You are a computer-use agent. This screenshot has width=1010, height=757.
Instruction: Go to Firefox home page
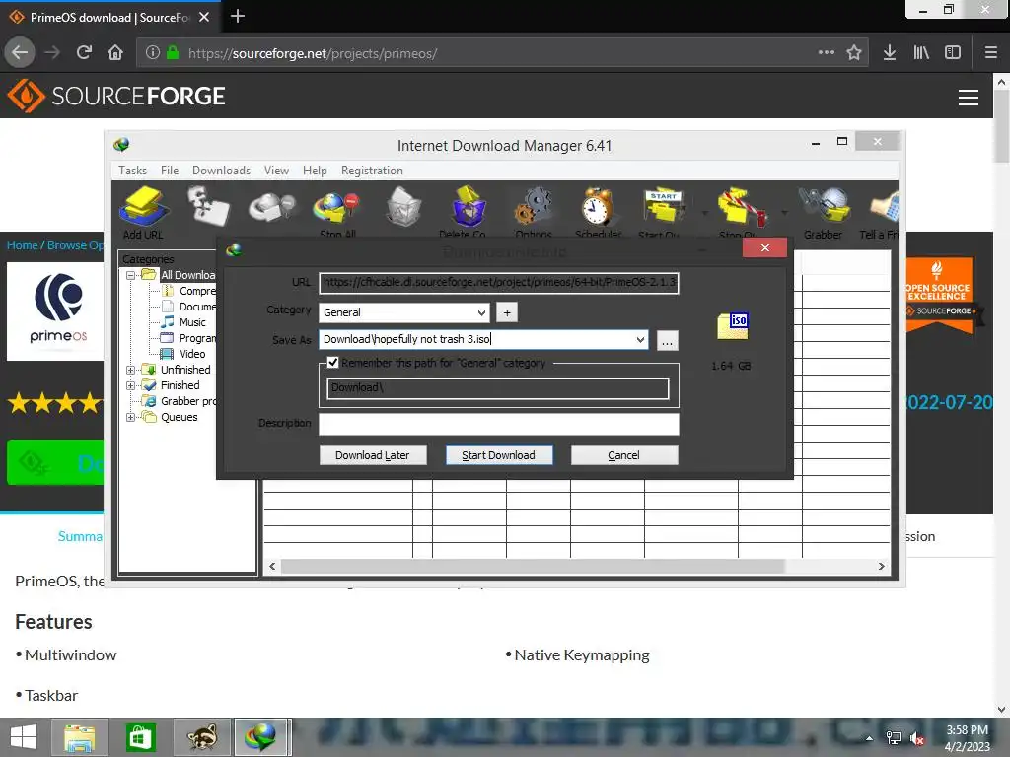(x=115, y=53)
